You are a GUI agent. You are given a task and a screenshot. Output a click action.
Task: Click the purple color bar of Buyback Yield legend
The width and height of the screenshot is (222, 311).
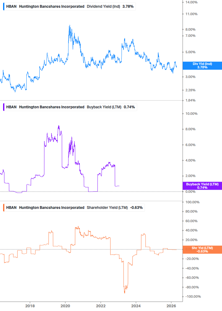(x=4, y=107)
